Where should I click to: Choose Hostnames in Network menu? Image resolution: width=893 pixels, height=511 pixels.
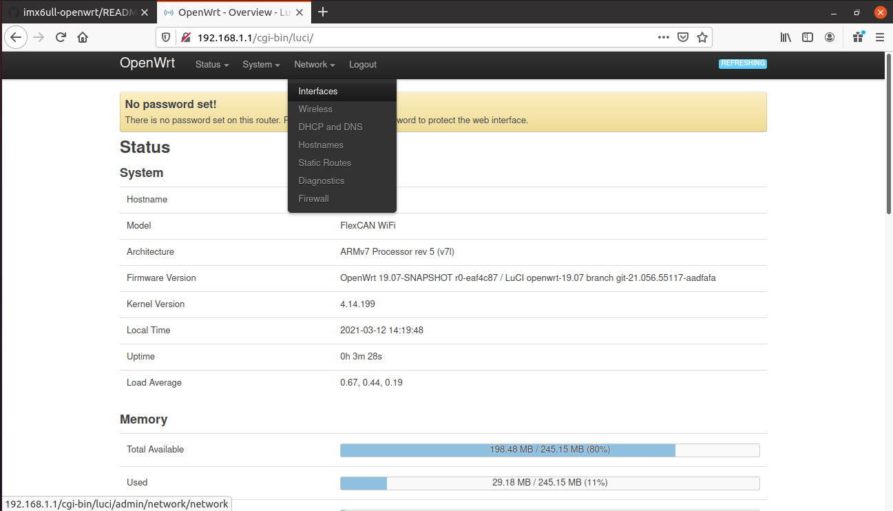342,145
